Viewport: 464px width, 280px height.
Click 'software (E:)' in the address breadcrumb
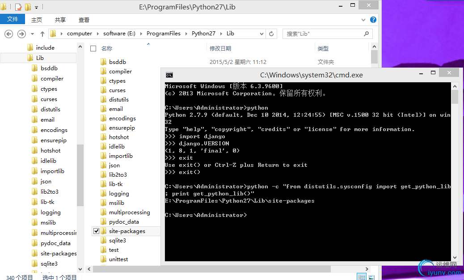(119, 34)
